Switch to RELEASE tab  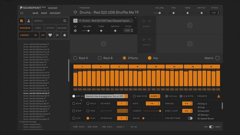point(62,28)
